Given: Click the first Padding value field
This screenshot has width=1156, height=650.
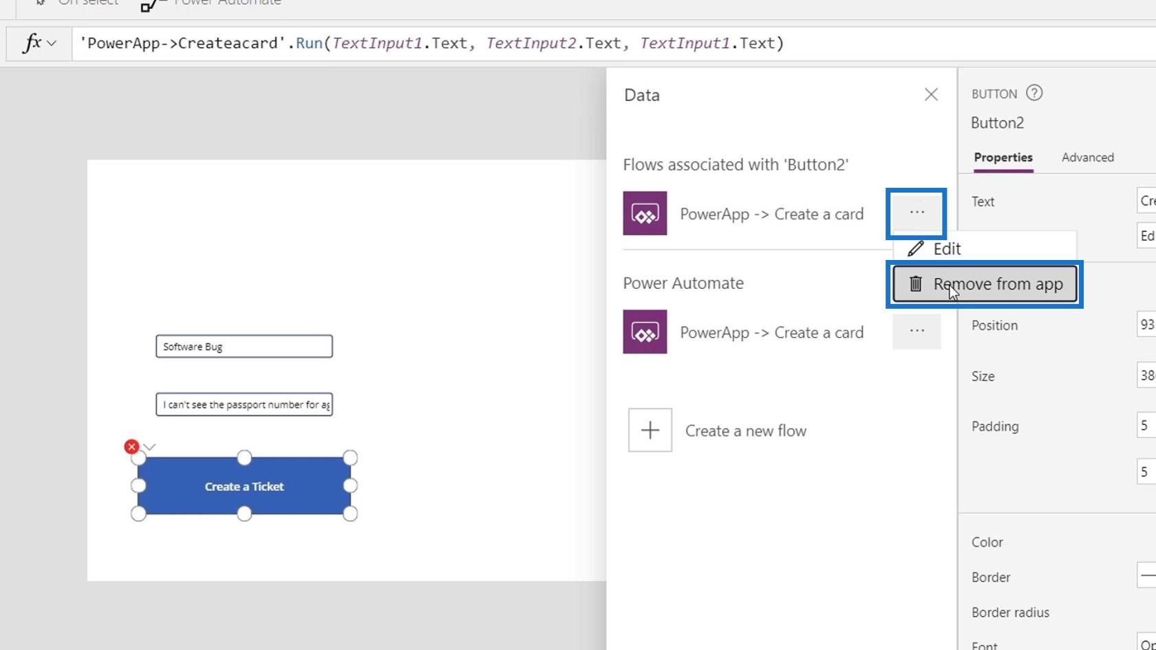Looking at the screenshot, I should click(x=1147, y=426).
